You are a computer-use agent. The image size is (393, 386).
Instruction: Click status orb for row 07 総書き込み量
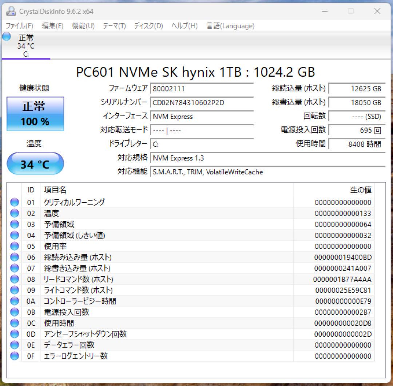15,268
